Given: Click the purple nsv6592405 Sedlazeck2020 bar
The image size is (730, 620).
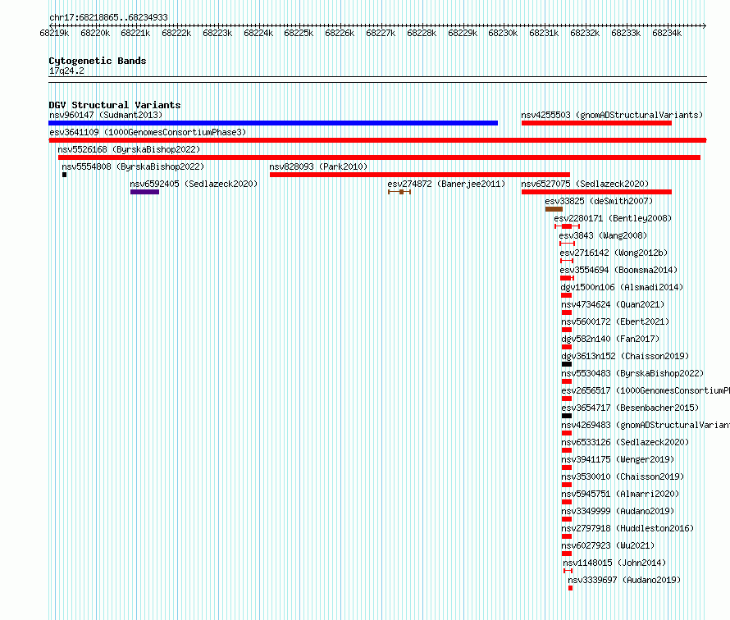Looking at the screenshot, I should (x=145, y=192).
